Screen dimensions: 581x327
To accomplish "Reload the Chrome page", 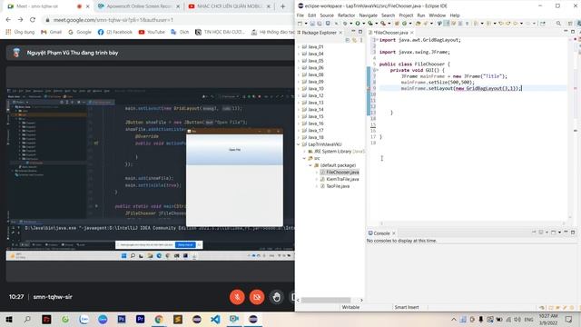I will [33, 20].
